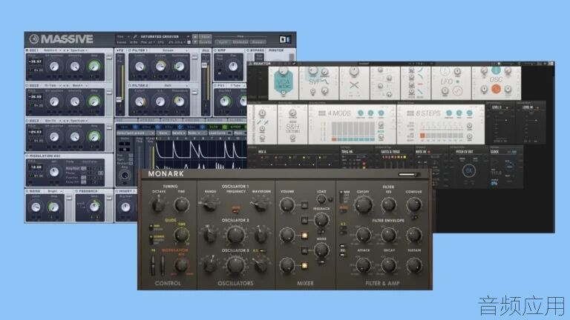The height and width of the screenshot is (320, 570).
Task: Open Filter 2 Daft type dropdown
Action: pyautogui.click(x=168, y=86)
